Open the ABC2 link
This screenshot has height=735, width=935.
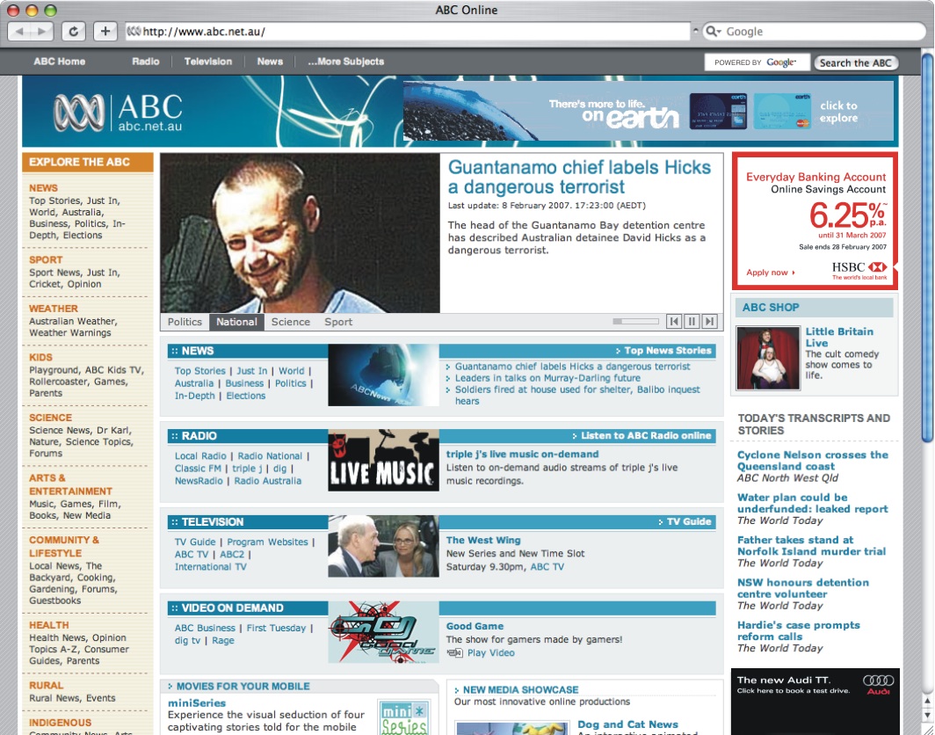[232, 554]
